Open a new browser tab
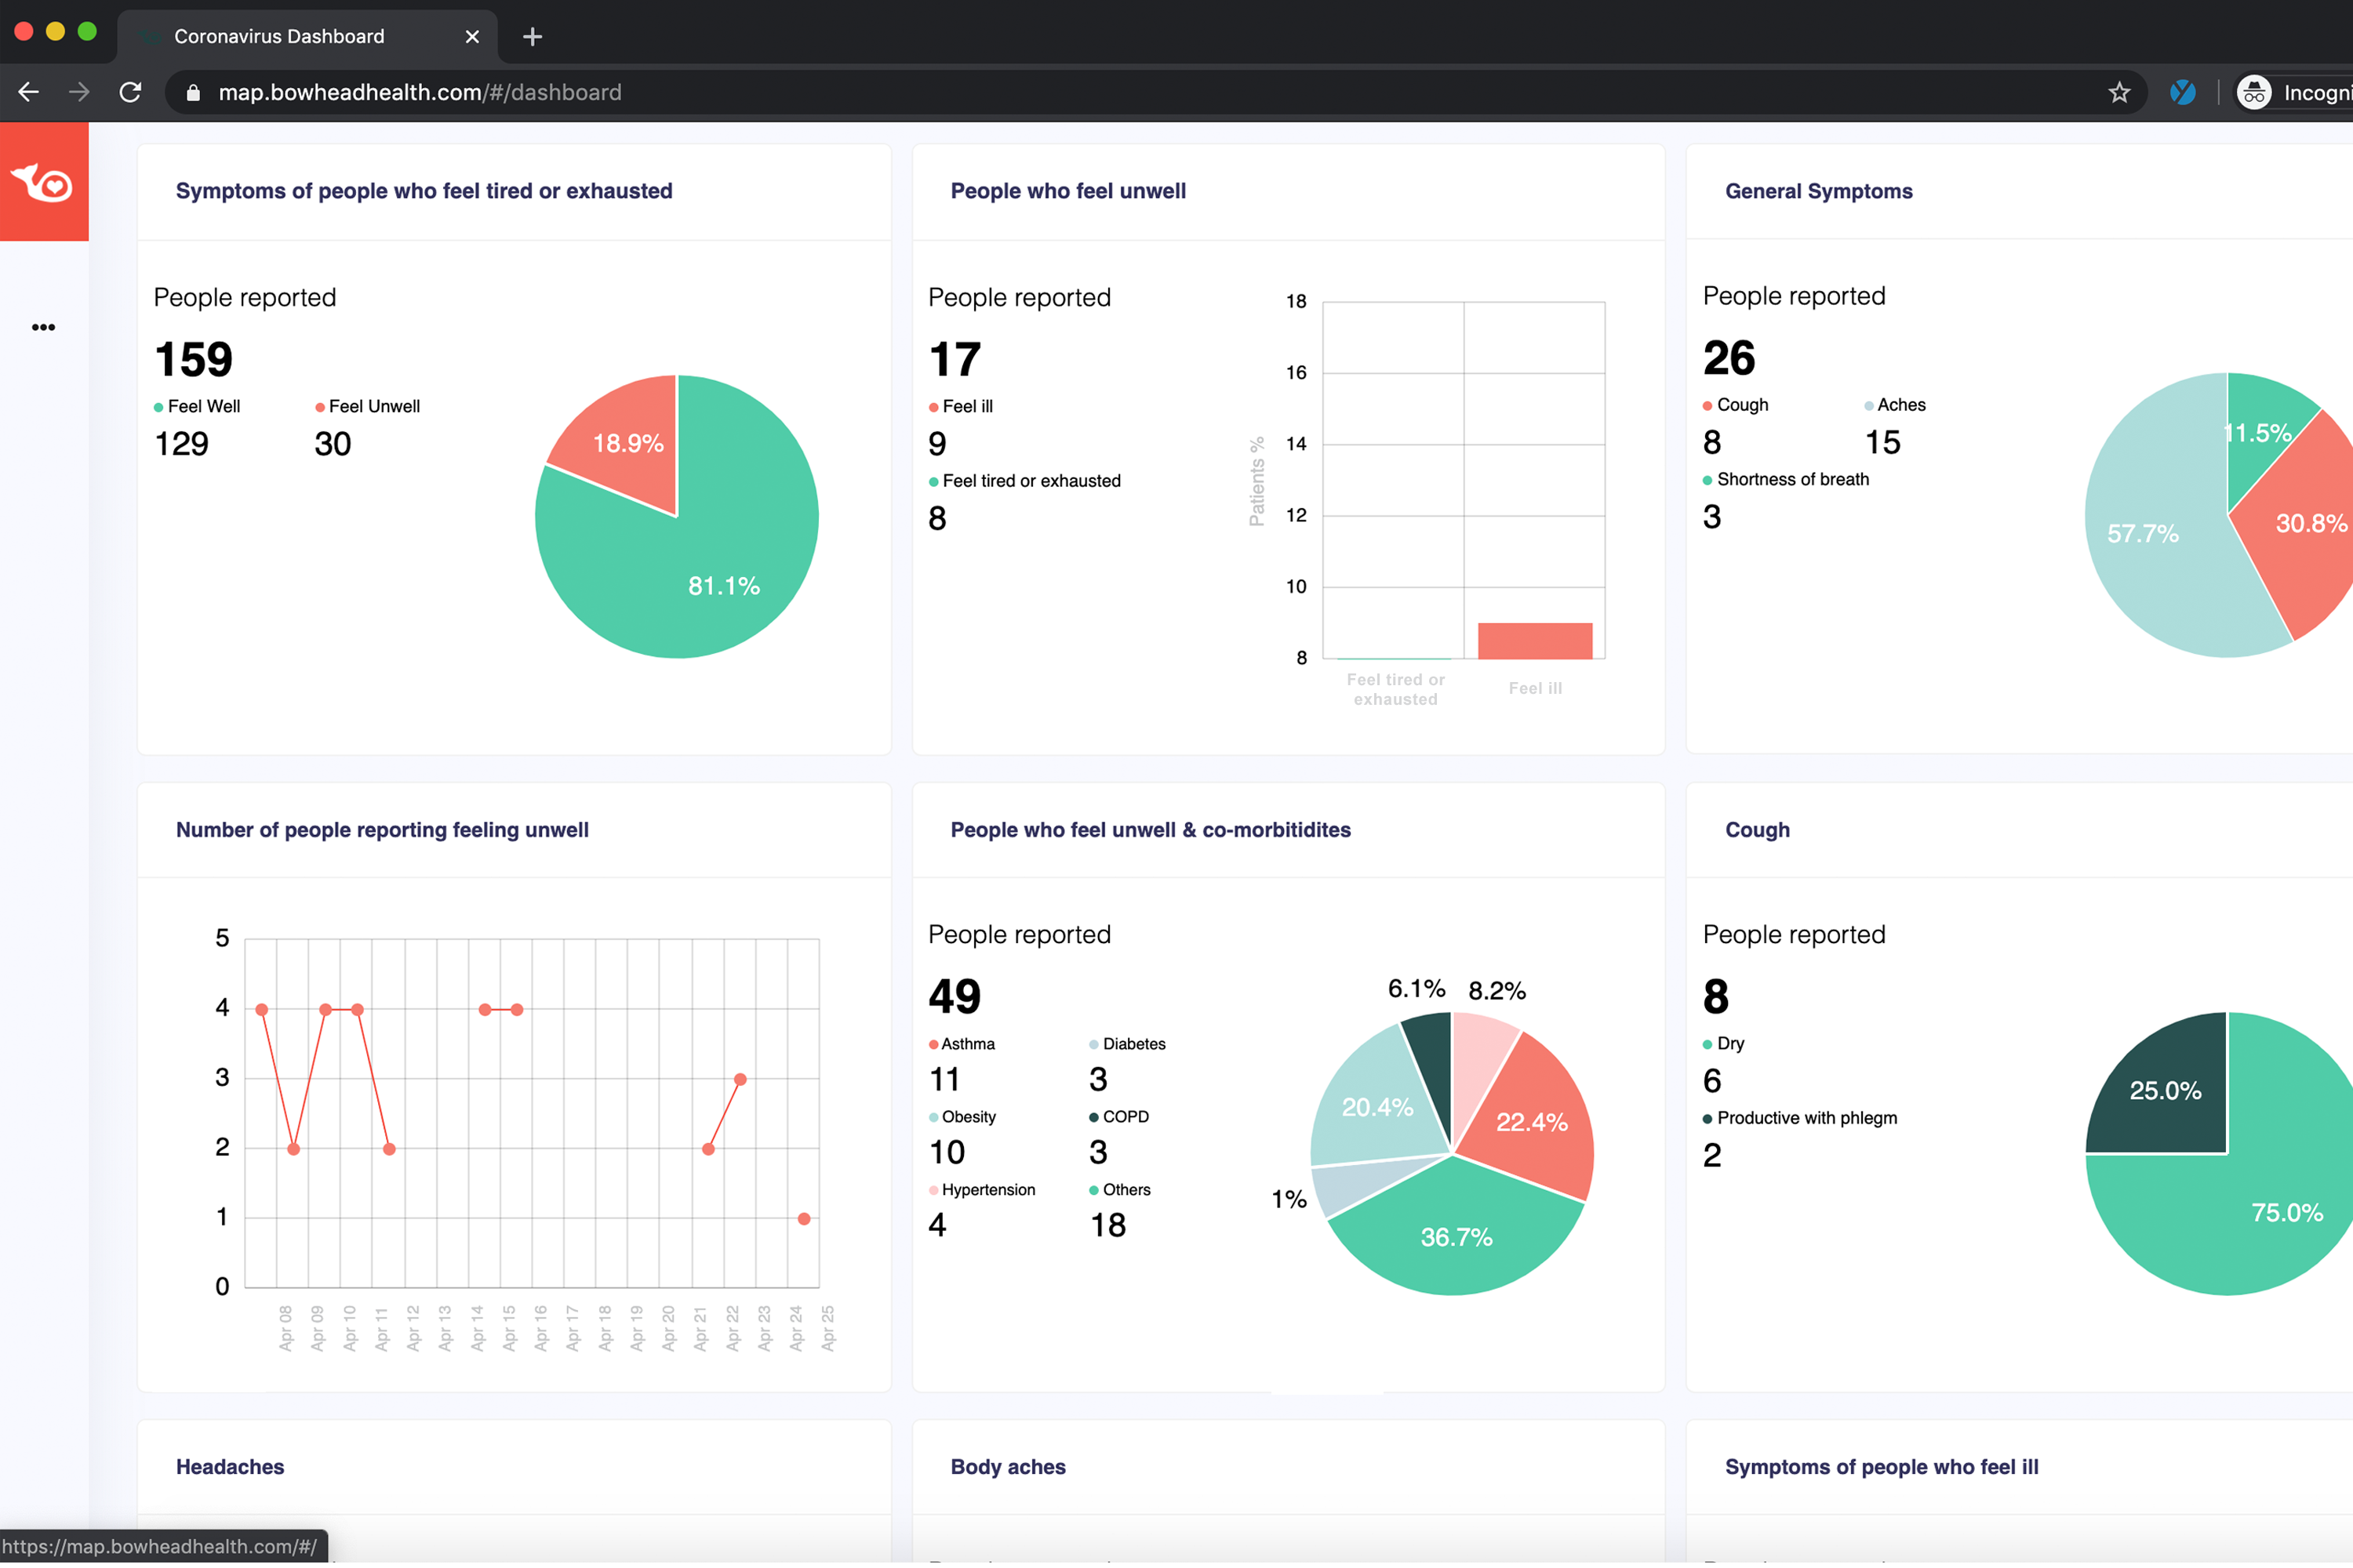 [533, 37]
